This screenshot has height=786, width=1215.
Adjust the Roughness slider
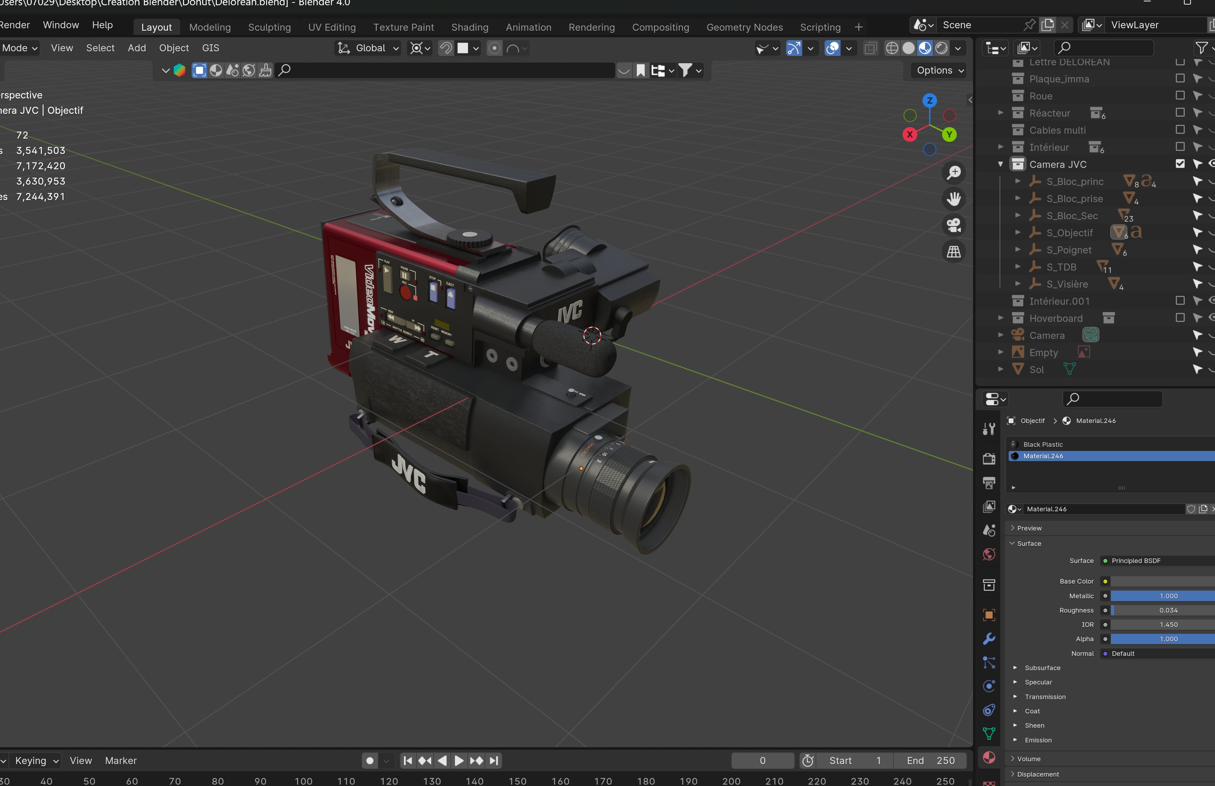coord(1163,610)
